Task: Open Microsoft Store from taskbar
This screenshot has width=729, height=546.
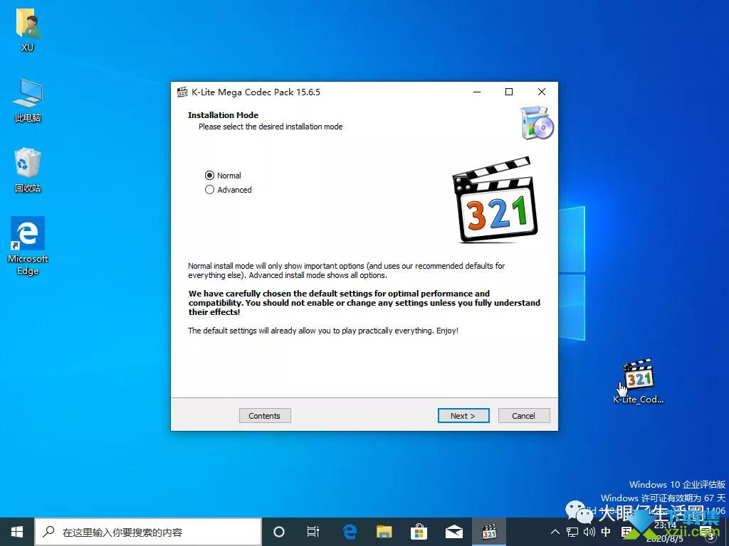Action: click(x=419, y=532)
